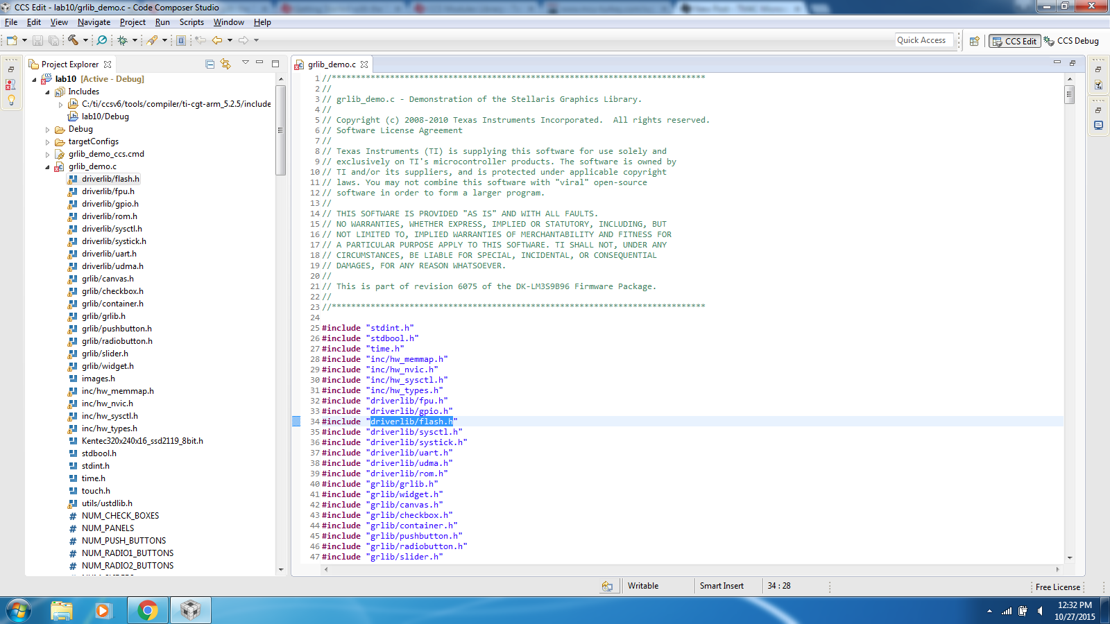Select grlib/canvas.h in Project Explorer
Viewport: 1110px width, 624px height.
[108, 279]
